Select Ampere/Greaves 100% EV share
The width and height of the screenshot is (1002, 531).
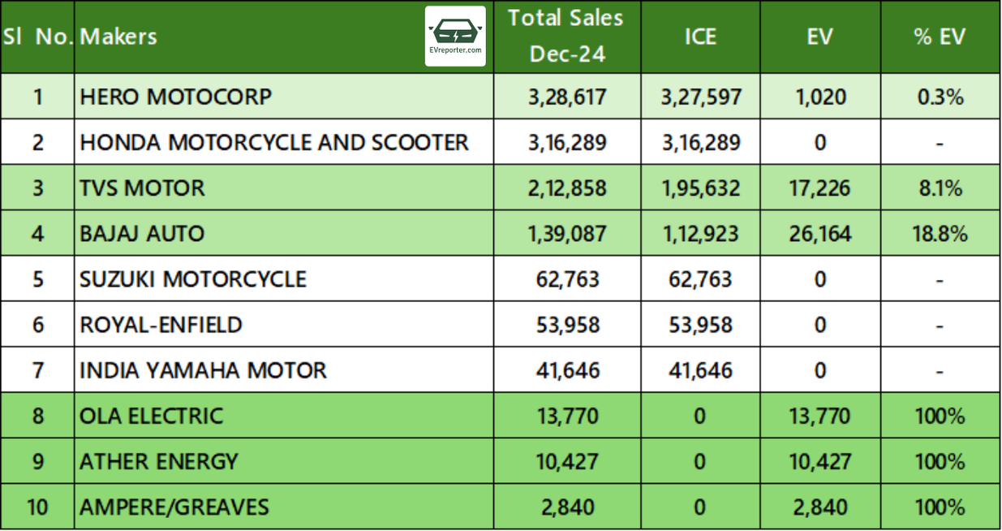(940, 507)
